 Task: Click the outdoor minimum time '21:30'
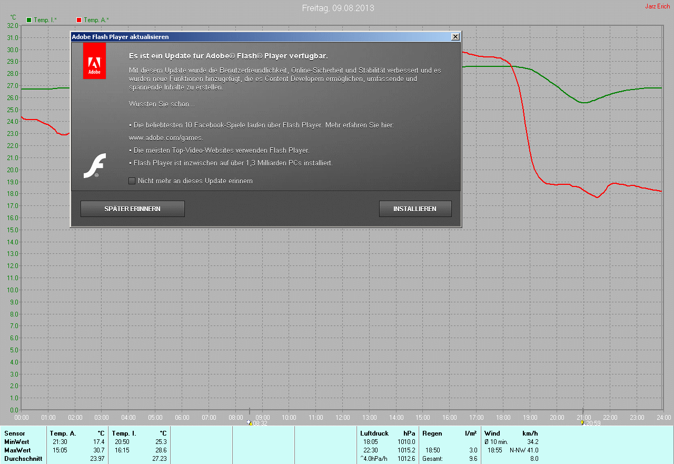(60, 442)
